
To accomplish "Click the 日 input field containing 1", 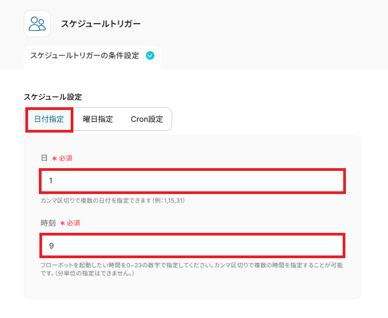I will 192,181.
